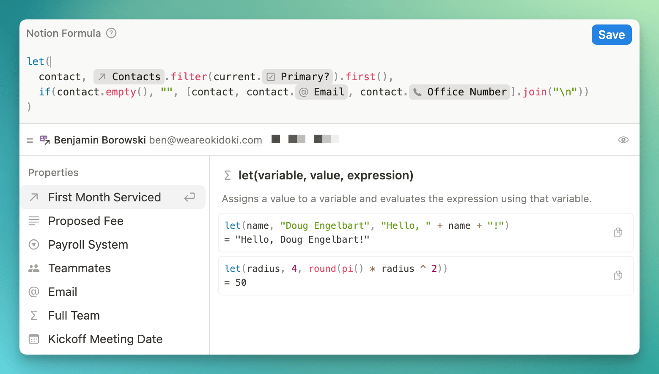Click the enter arrow on First Month Serviced
Image resolution: width=659 pixels, height=374 pixels.
189,197
